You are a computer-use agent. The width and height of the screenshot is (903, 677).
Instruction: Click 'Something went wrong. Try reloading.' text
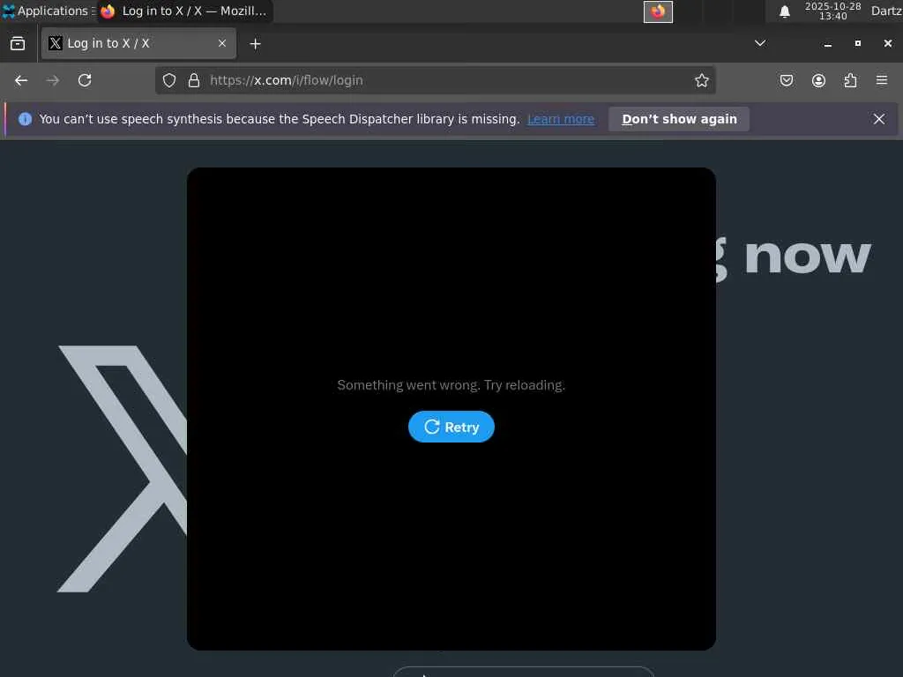(451, 385)
